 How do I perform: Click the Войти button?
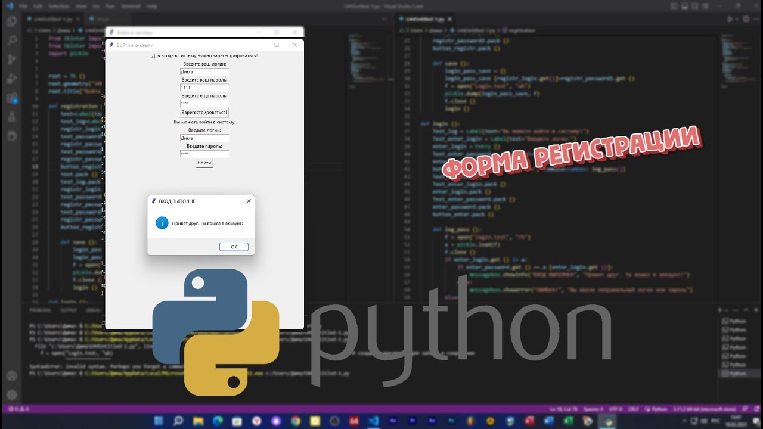(x=204, y=163)
